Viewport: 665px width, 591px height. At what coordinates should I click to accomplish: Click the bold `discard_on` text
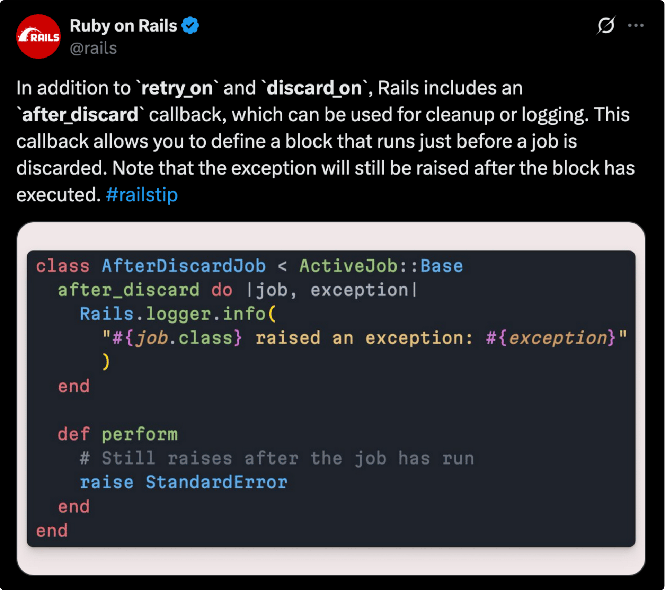click(314, 88)
